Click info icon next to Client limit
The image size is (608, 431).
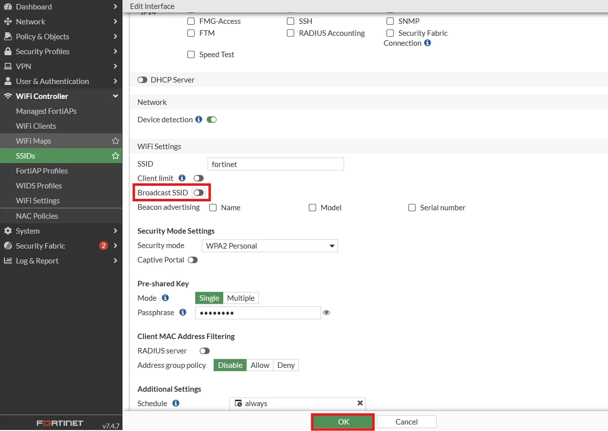[x=182, y=178]
